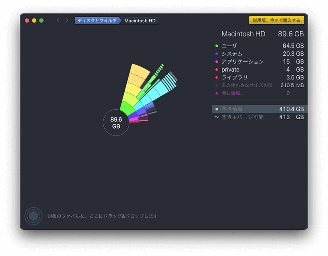
Task: Go back with the left arrow
Action: coord(58,20)
